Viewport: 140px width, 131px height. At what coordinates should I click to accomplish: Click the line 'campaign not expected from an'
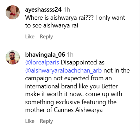point(68,79)
